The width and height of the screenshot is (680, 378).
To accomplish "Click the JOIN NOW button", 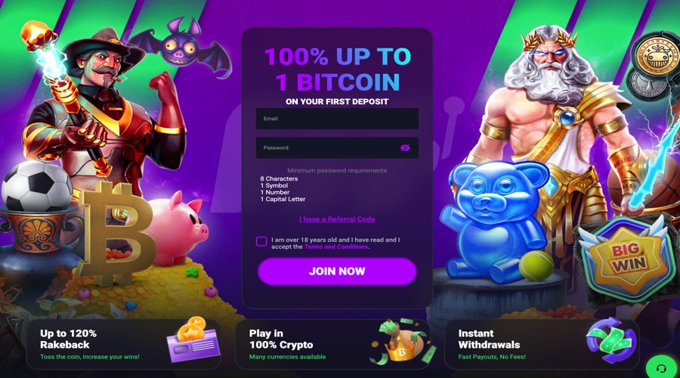I will click(x=337, y=271).
